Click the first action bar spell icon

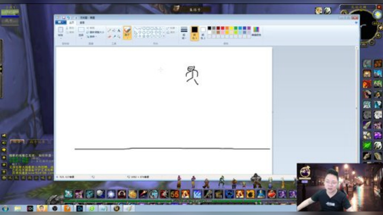(x=69, y=194)
